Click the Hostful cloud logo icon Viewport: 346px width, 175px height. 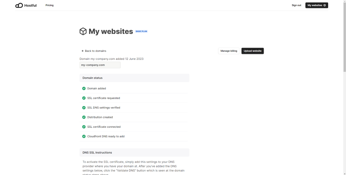pyautogui.click(x=19, y=5)
